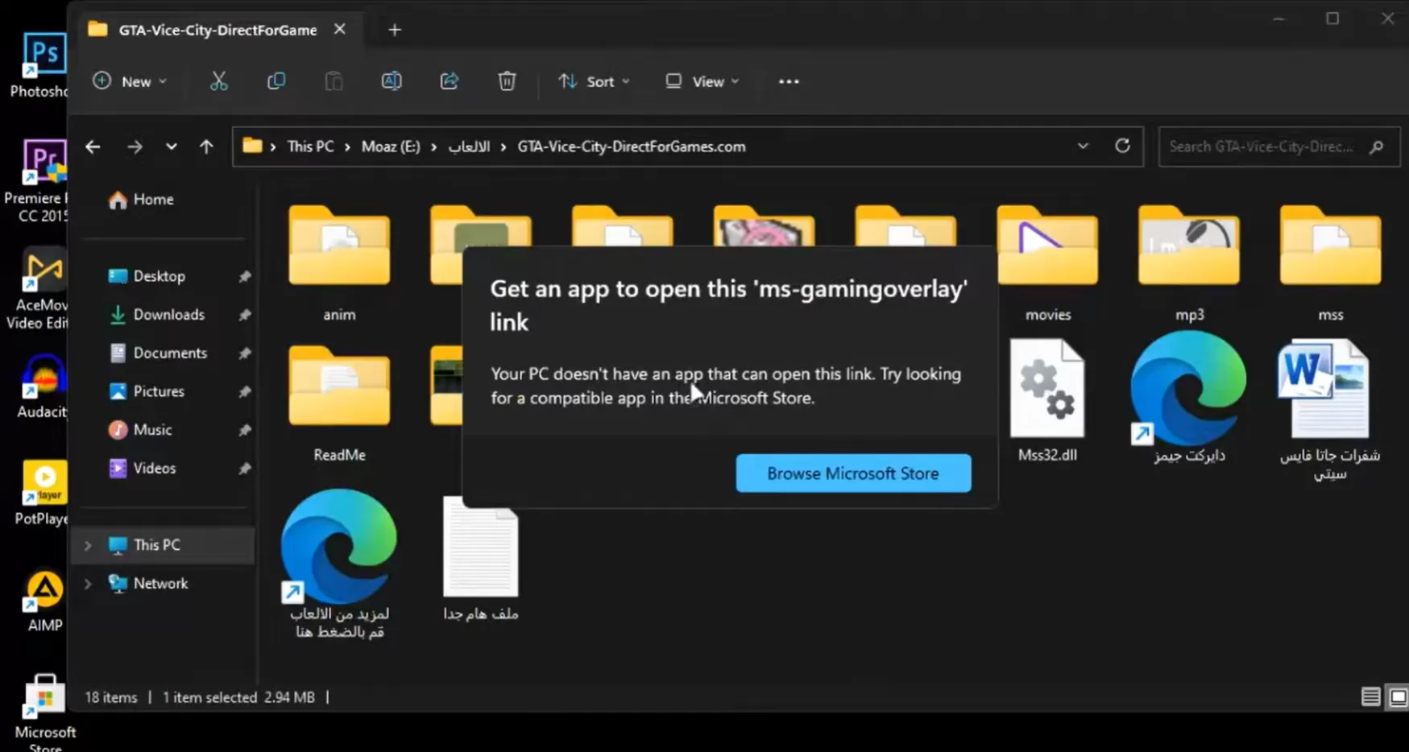
Task: Click the Rename icon in toolbar
Action: [392, 81]
